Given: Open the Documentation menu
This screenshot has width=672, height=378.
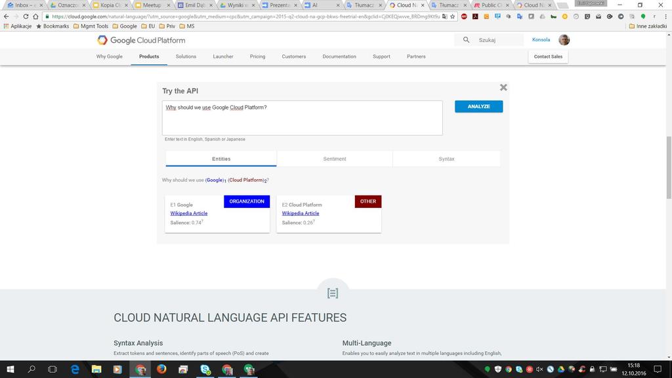Looking at the screenshot, I should (339, 56).
